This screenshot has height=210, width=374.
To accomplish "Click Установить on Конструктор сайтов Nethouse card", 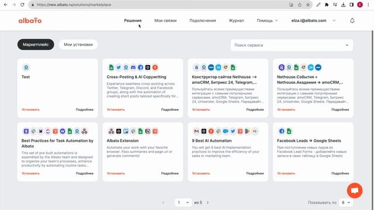I will point(201,110).
